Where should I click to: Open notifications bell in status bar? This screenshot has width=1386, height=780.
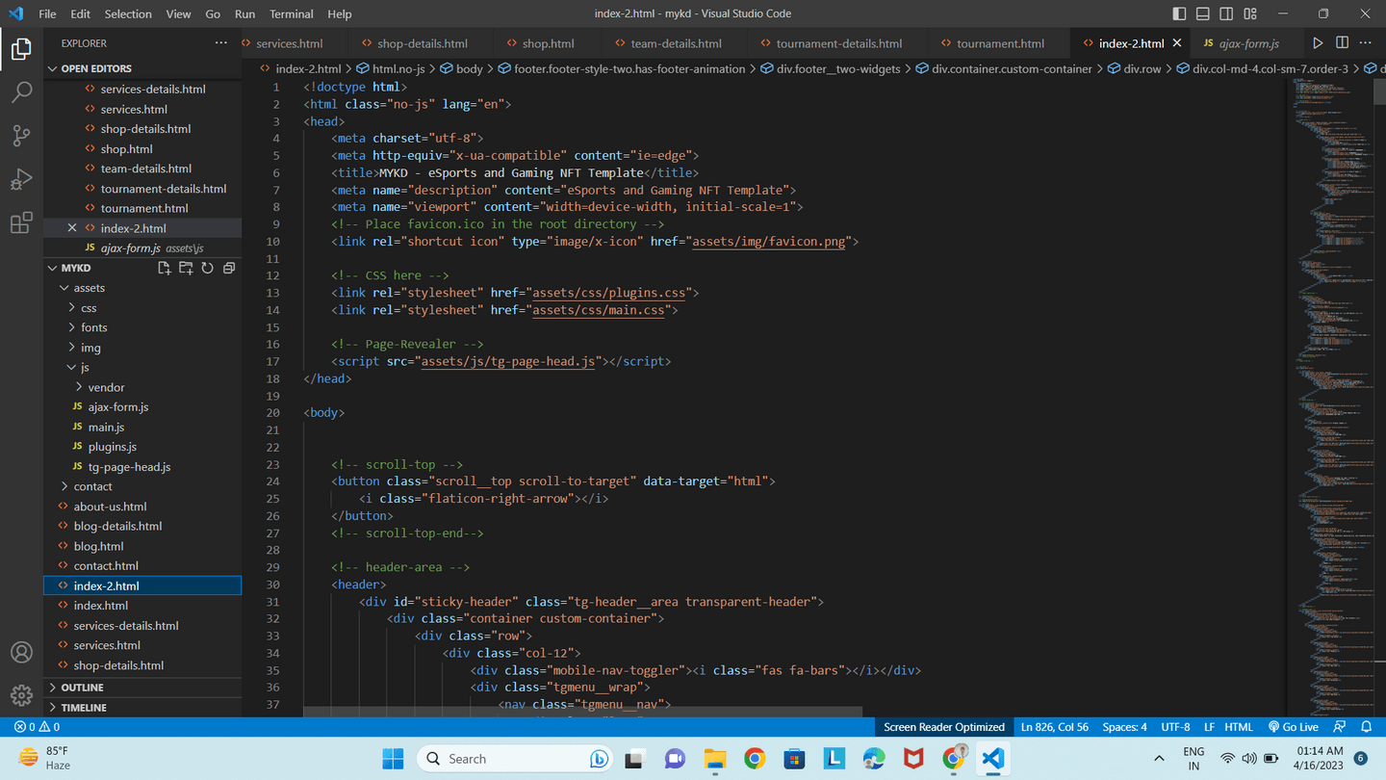point(1366,727)
